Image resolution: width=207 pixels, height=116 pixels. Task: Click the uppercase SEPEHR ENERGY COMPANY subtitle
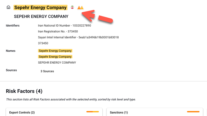tap(41, 16)
